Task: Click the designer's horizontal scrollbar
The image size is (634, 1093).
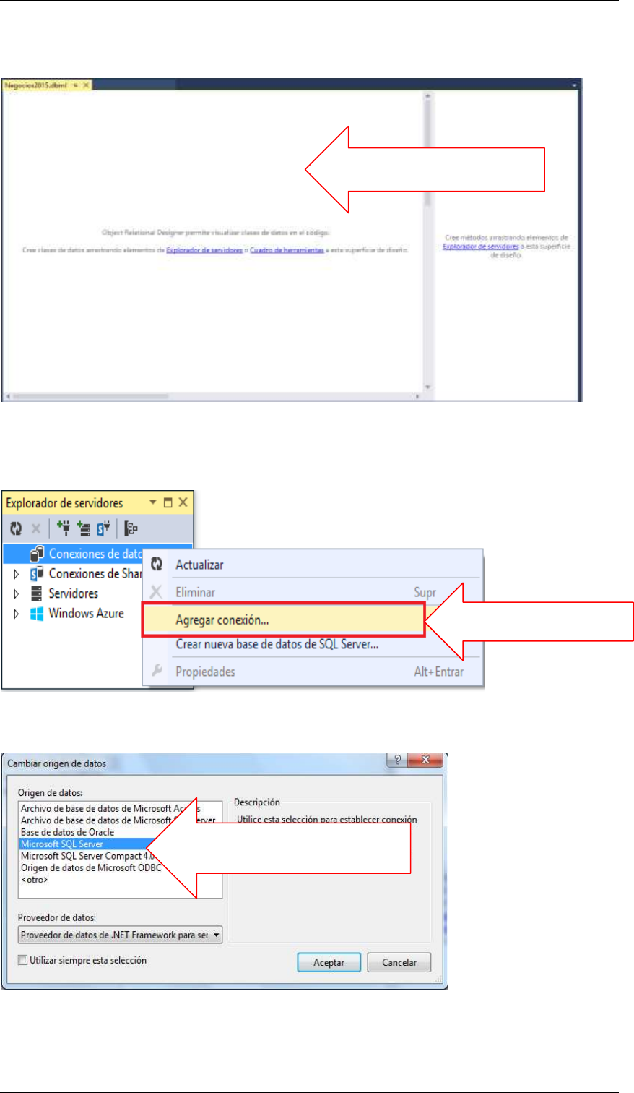Action: (x=214, y=397)
